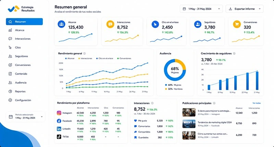Click the TikTok logo in platform table

point(59,137)
